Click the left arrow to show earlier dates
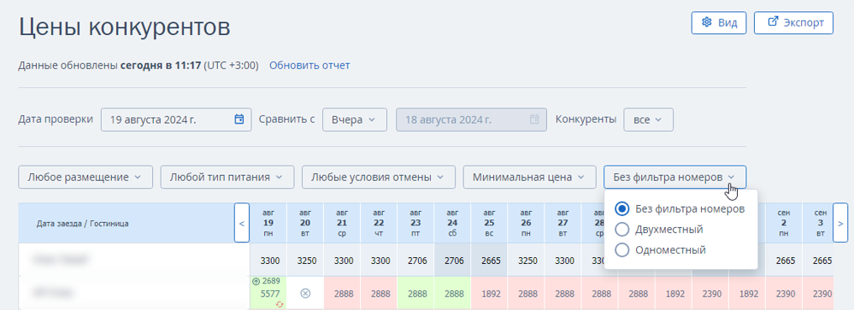854x310 pixels. tap(242, 222)
